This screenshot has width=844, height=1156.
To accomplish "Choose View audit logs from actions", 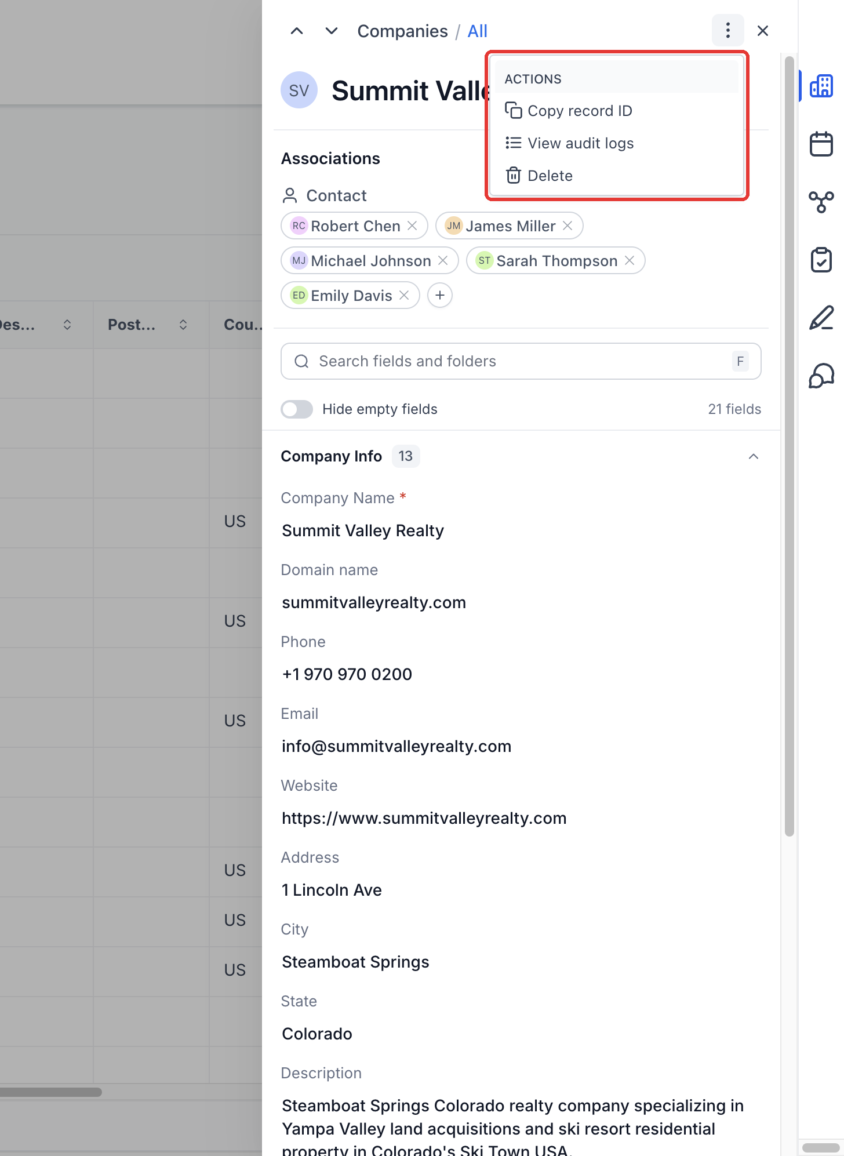I will coord(617,143).
